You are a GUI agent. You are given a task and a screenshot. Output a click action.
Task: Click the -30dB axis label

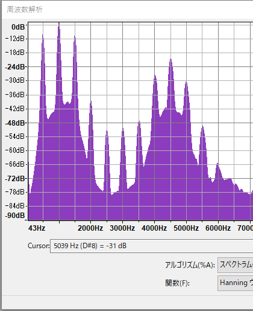pos(15,80)
